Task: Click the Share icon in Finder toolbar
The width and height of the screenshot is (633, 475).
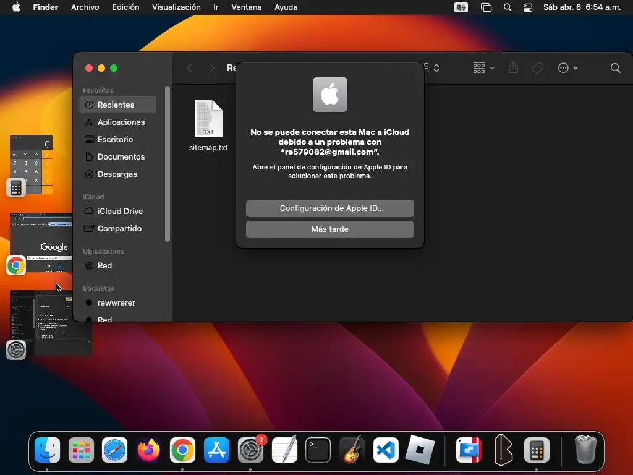Action: point(513,68)
